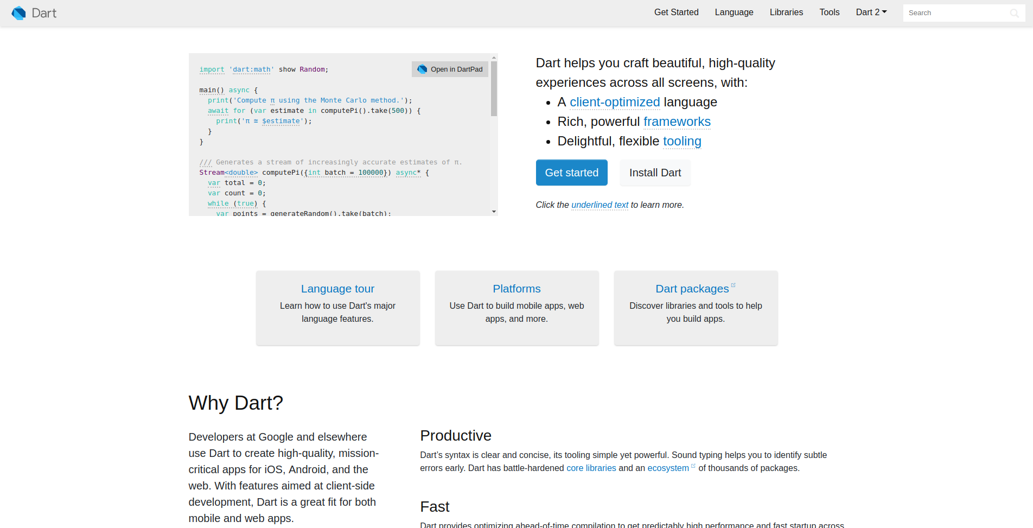Visit the Platforms card link
Viewport: 1033px width, 528px height.
click(x=516, y=289)
